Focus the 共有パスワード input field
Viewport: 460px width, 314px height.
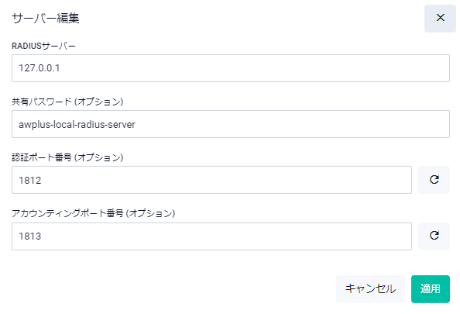(231, 124)
